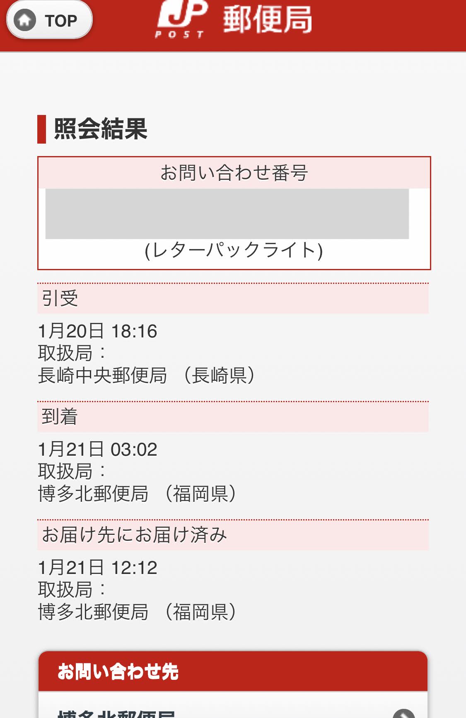
Task: Click the 1月21日 12:12 delivery timestamp
Action: tap(97, 567)
